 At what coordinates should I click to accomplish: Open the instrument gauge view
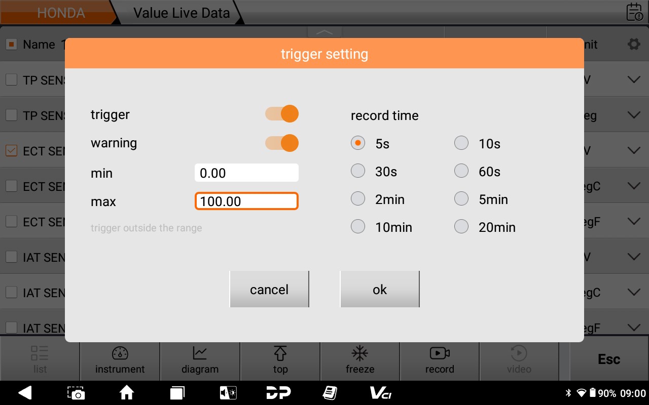(120, 360)
